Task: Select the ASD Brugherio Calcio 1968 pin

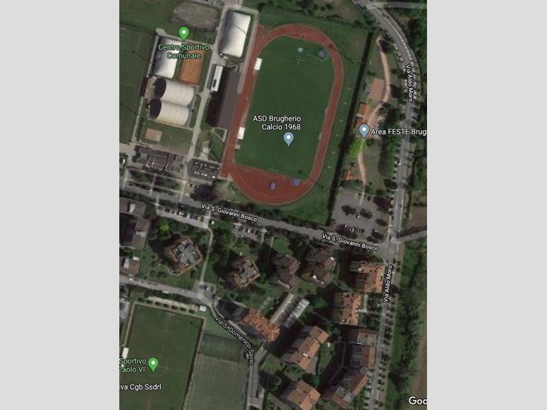Action: (288, 138)
